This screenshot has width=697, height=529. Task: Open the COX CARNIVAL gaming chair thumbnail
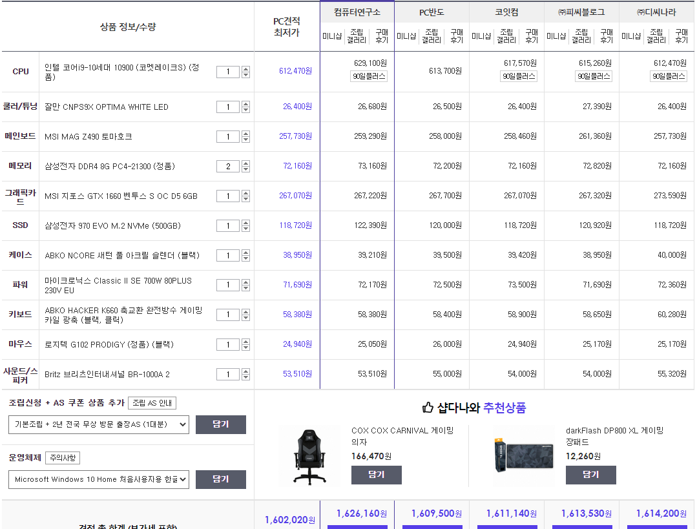[310, 457]
